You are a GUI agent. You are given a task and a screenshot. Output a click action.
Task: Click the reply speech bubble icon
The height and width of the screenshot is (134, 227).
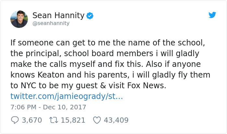[x=15, y=120]
